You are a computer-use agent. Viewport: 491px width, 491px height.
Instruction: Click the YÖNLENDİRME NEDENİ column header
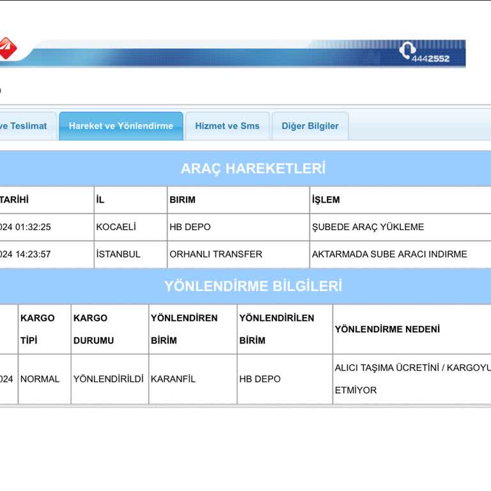[x=412, y=329]
